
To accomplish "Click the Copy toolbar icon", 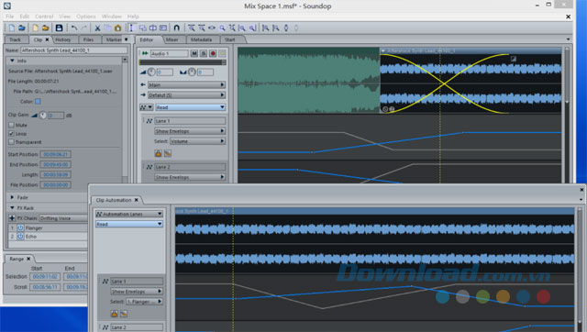I will pyautogui.click(x=108, y=28).
